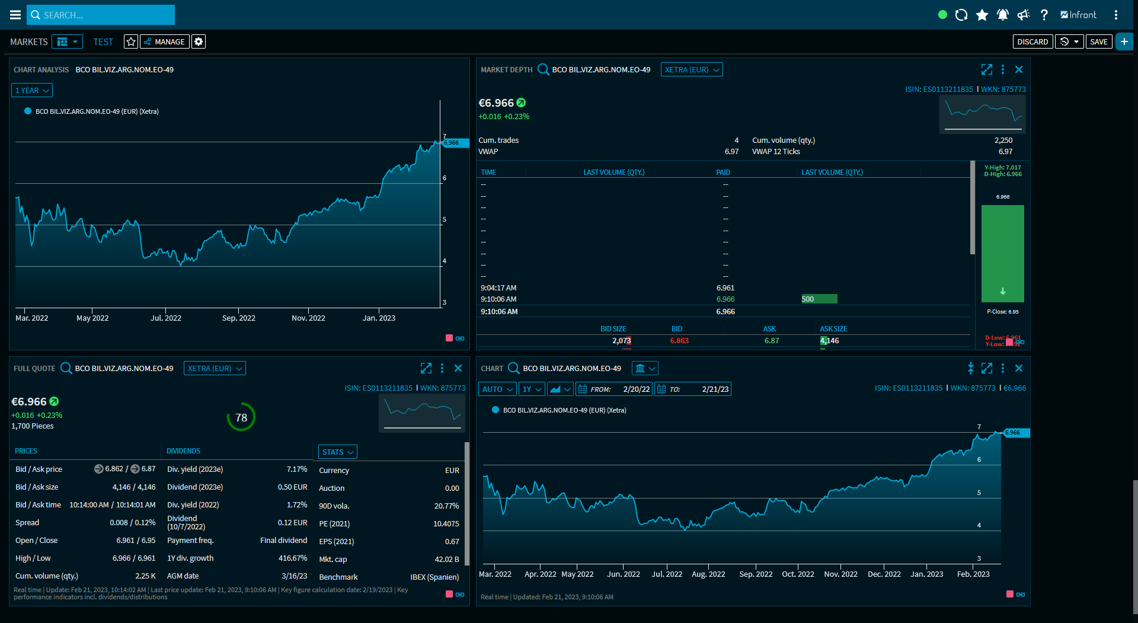1138x623 pixels.
Task: Open the alerts bell icon
Action: [1003, 15]
